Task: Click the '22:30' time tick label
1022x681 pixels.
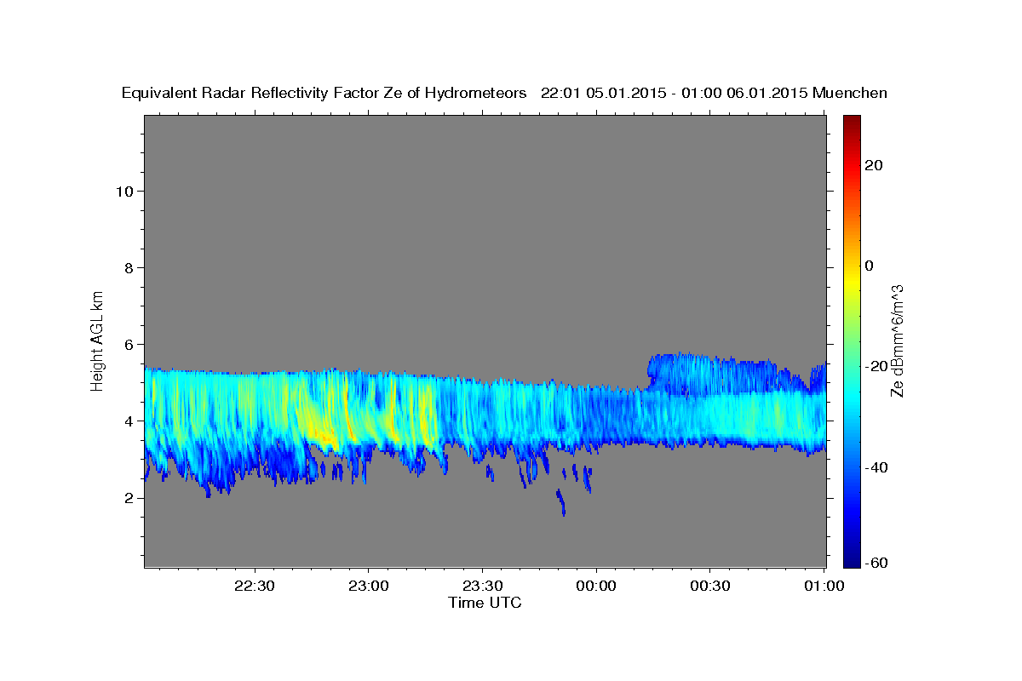Action: [x=255, y=586]
